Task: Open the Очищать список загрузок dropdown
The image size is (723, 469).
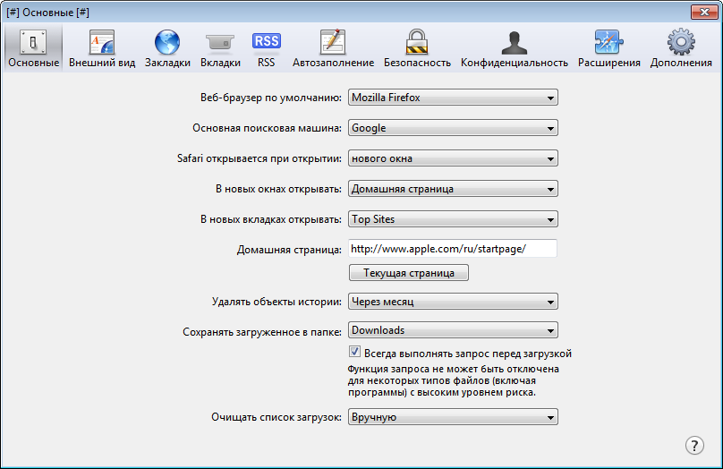Action: pyautogui.click(x=453, y=417)
